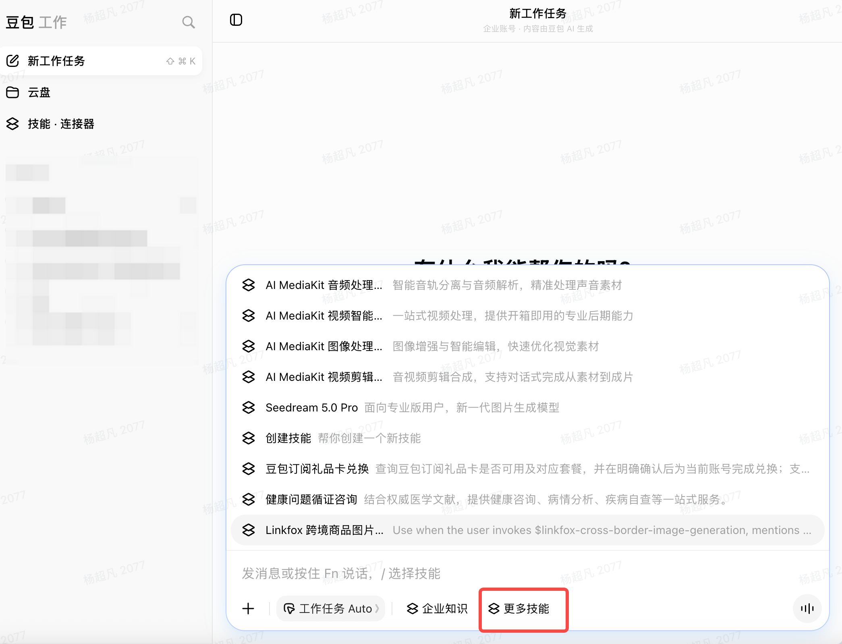
Task: Select AI MediaKit 图像处理 skill
Action: click(x=527, y=346)
